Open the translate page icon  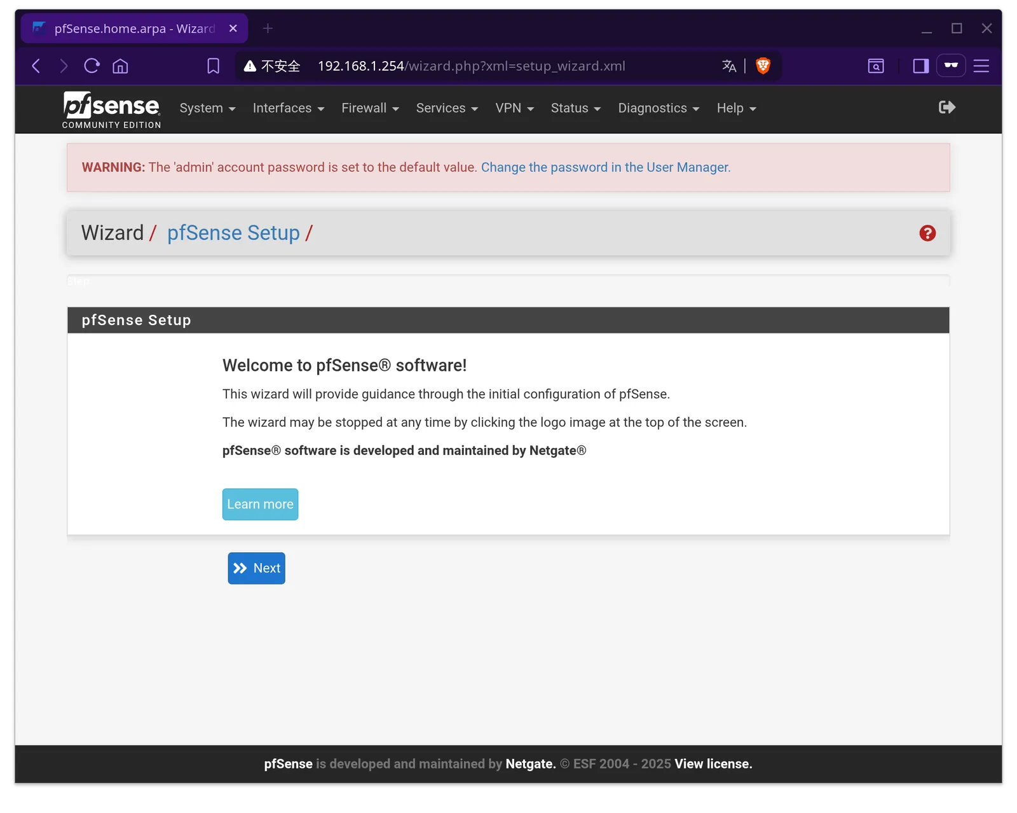[x=729, y=66]
